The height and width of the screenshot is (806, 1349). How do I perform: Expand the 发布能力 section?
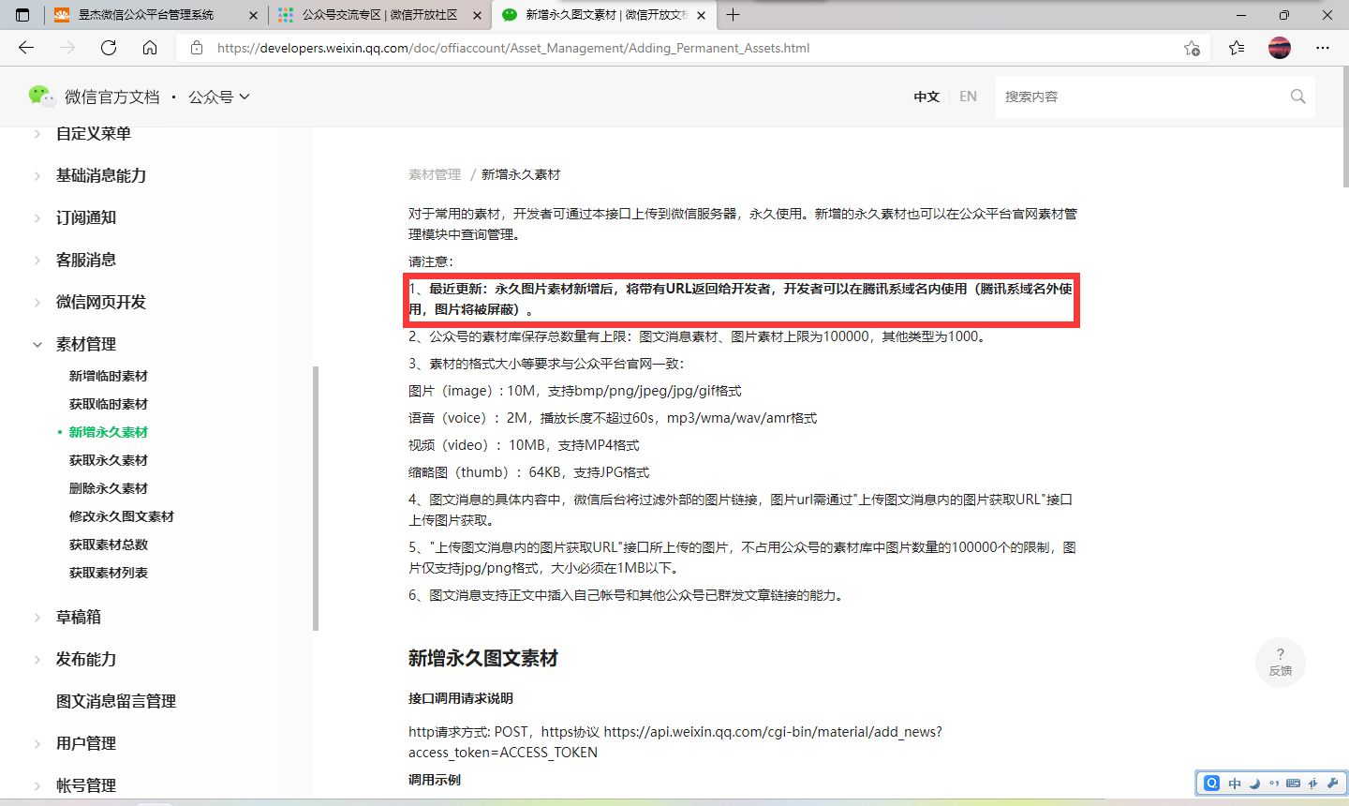pyautogui.click(x=85, y=659)
